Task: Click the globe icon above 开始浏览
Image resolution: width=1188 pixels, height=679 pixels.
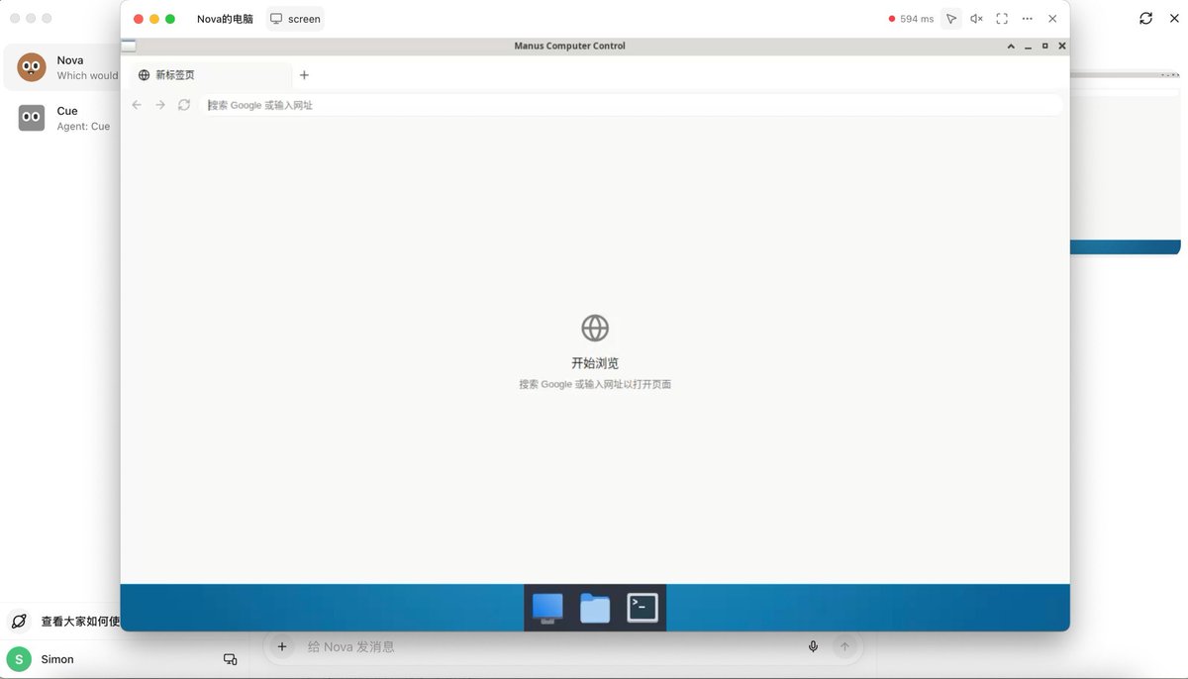Action: (x=595, y=328)
